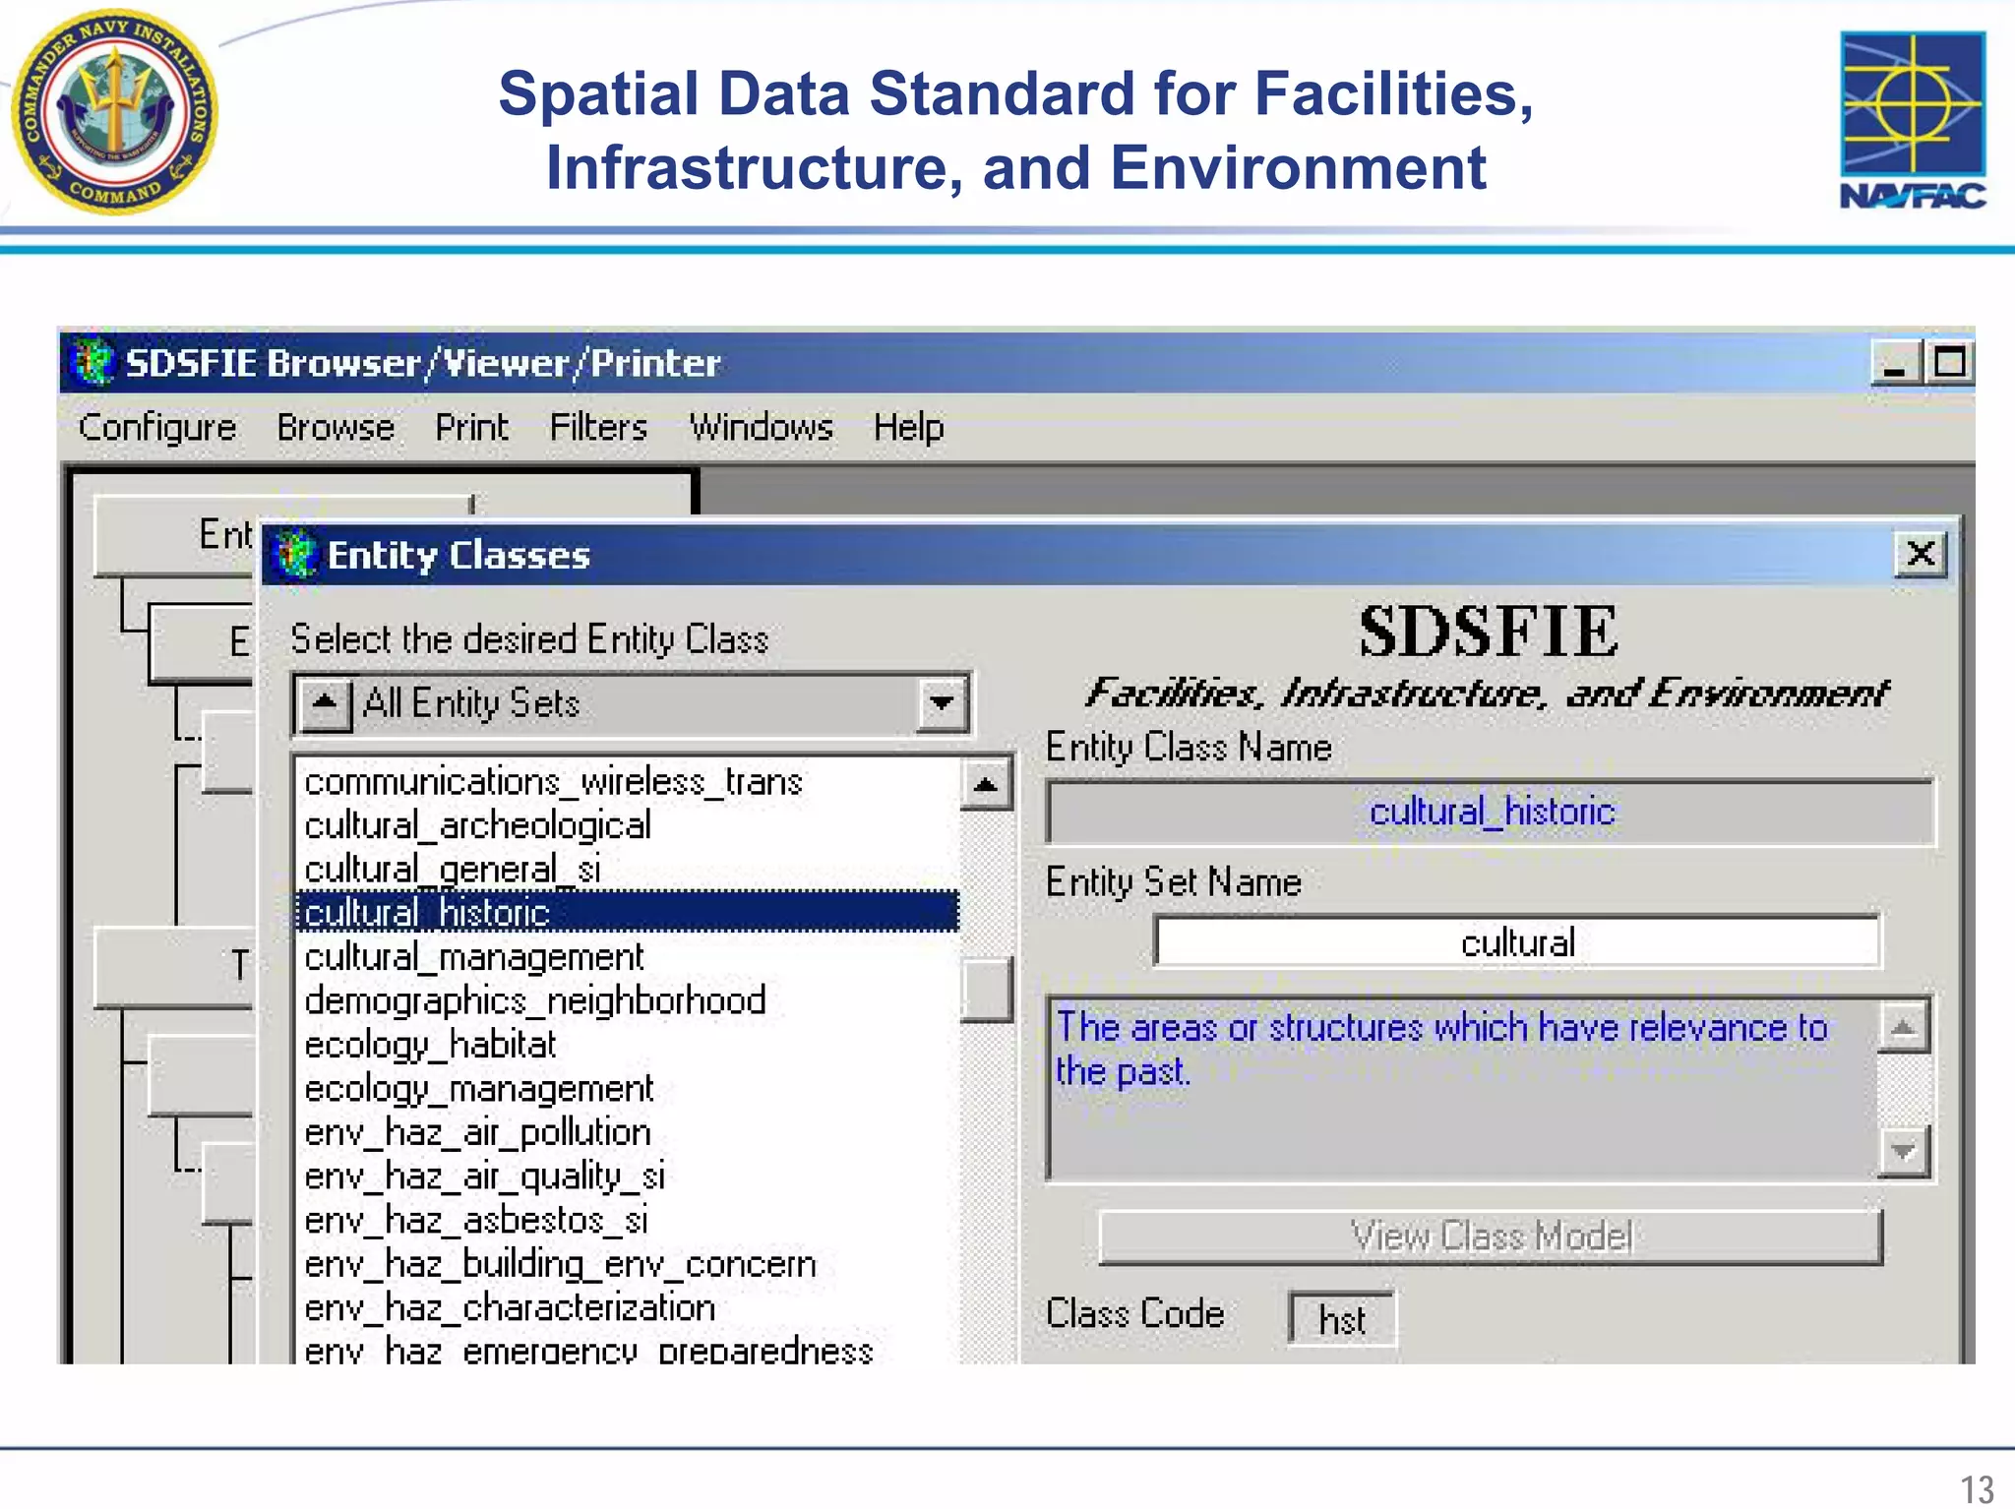The width and height of the screenshot is (2015, 1509).
Task: Minimize the SDSFIE Browser window
Action: click(x=1894, y=363)
